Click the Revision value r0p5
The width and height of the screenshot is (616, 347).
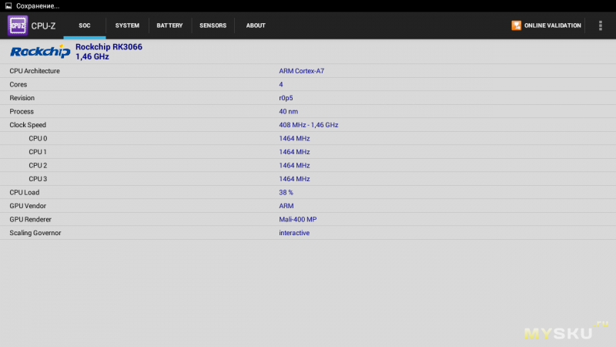pyautogui.click(x=286, y=98)
